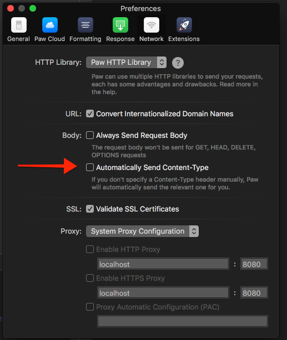Check Automatically Send Content-Type
The image size is (287, 340).
click(90, 167)
